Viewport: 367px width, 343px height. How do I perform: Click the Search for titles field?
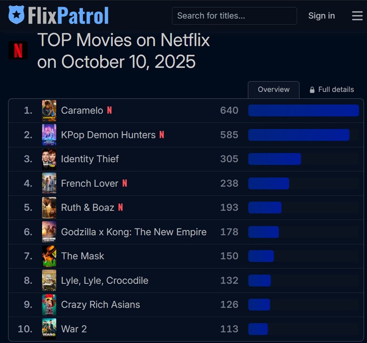coord(234,16)
